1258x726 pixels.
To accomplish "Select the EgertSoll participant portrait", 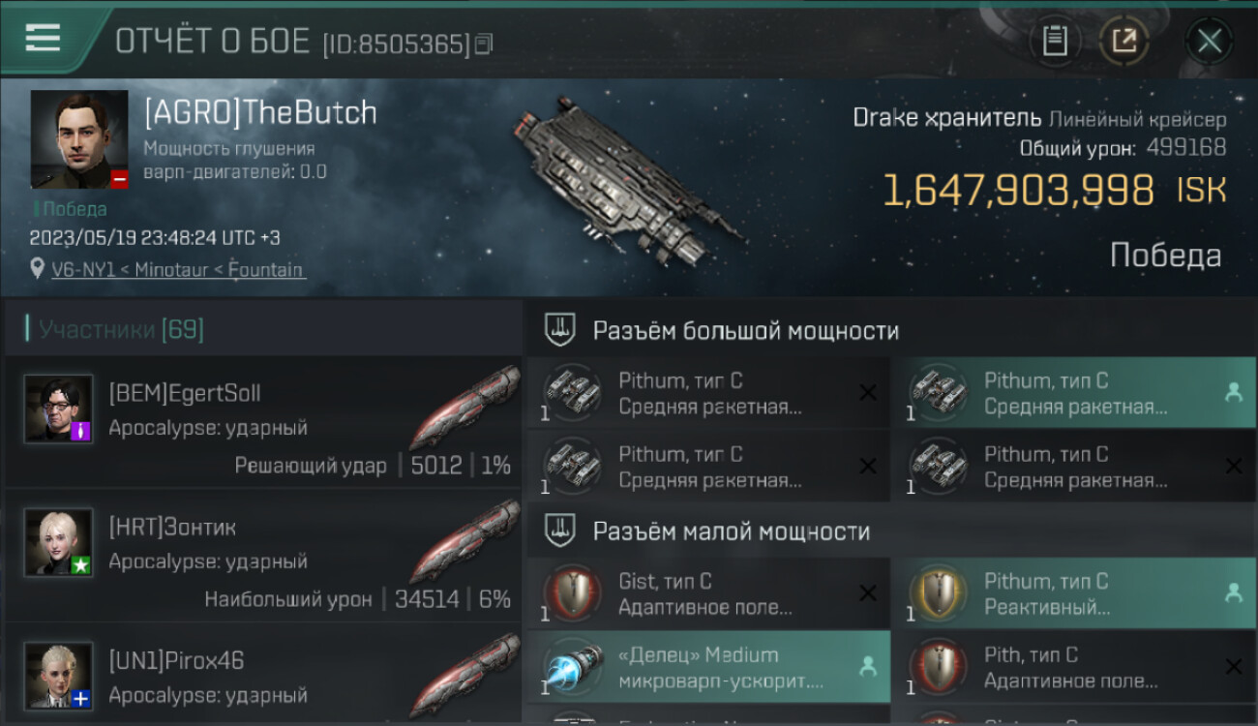I will [x=59, y=408].
